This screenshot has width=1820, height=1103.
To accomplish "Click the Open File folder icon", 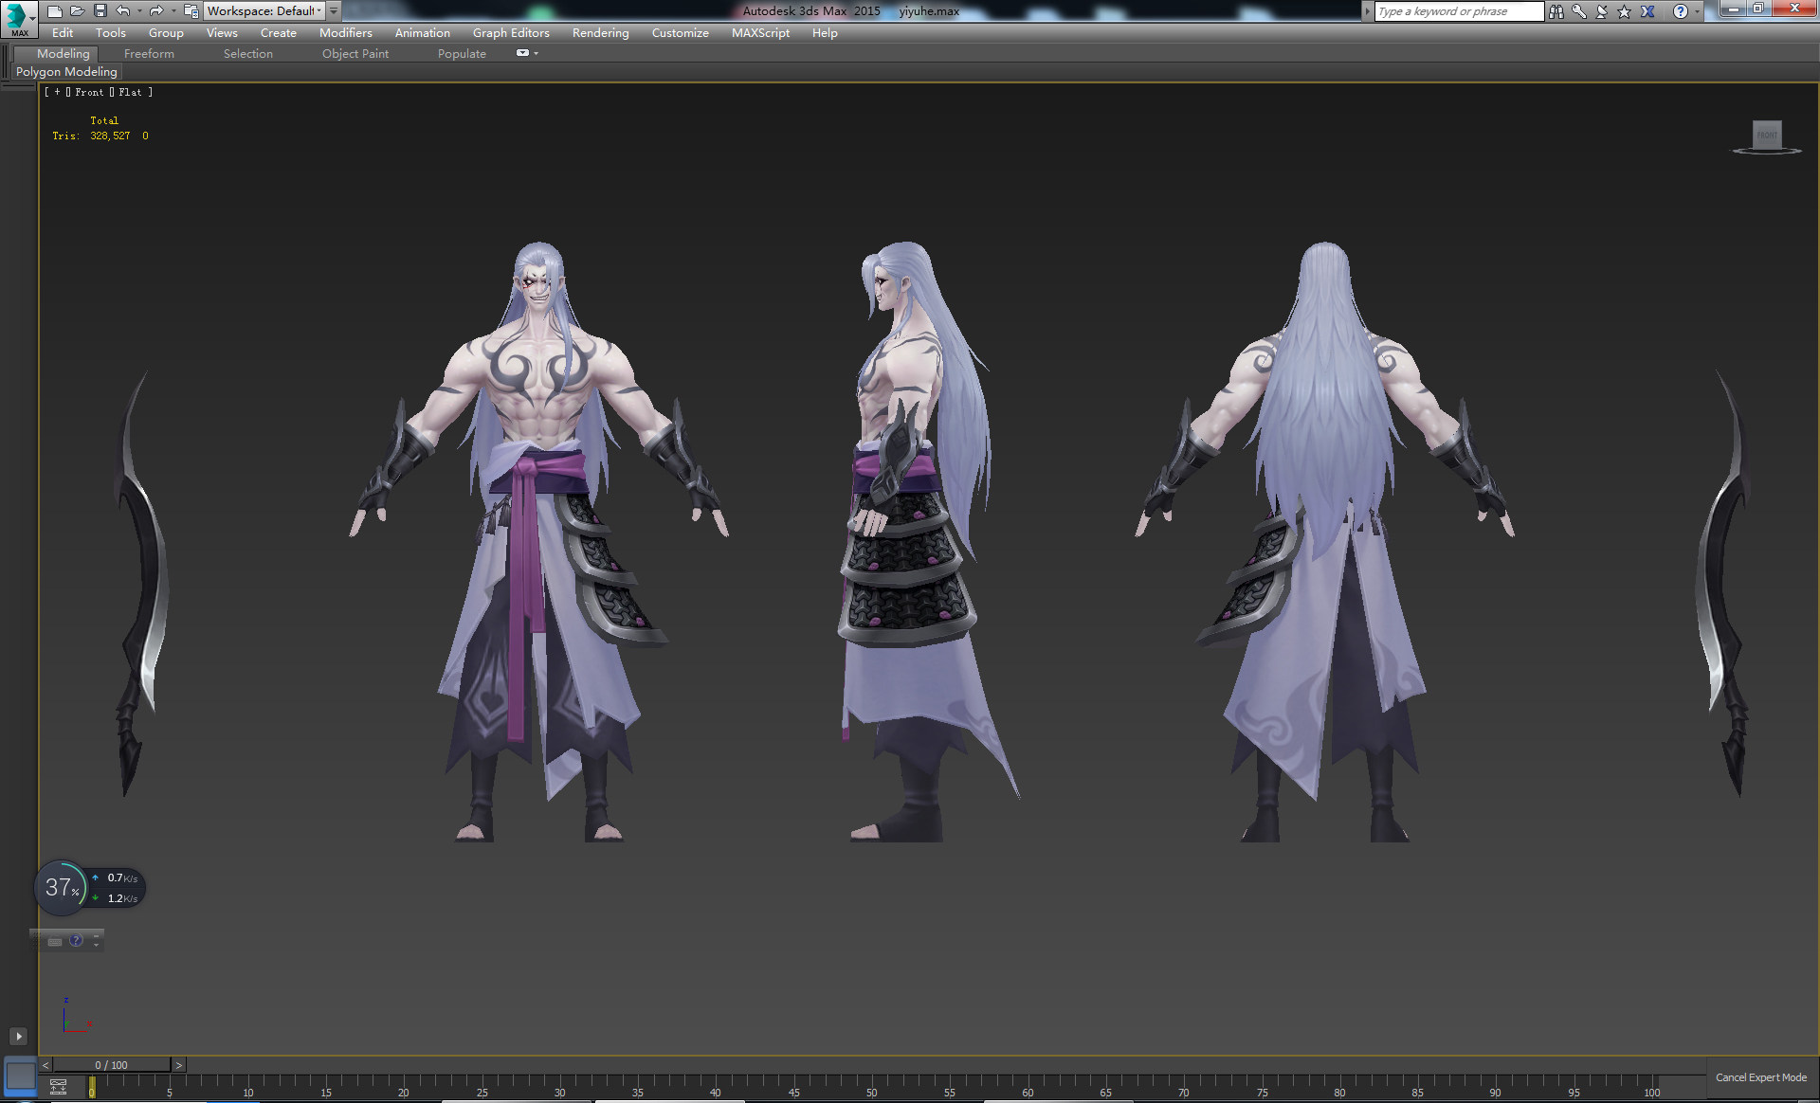I will 77,10.
